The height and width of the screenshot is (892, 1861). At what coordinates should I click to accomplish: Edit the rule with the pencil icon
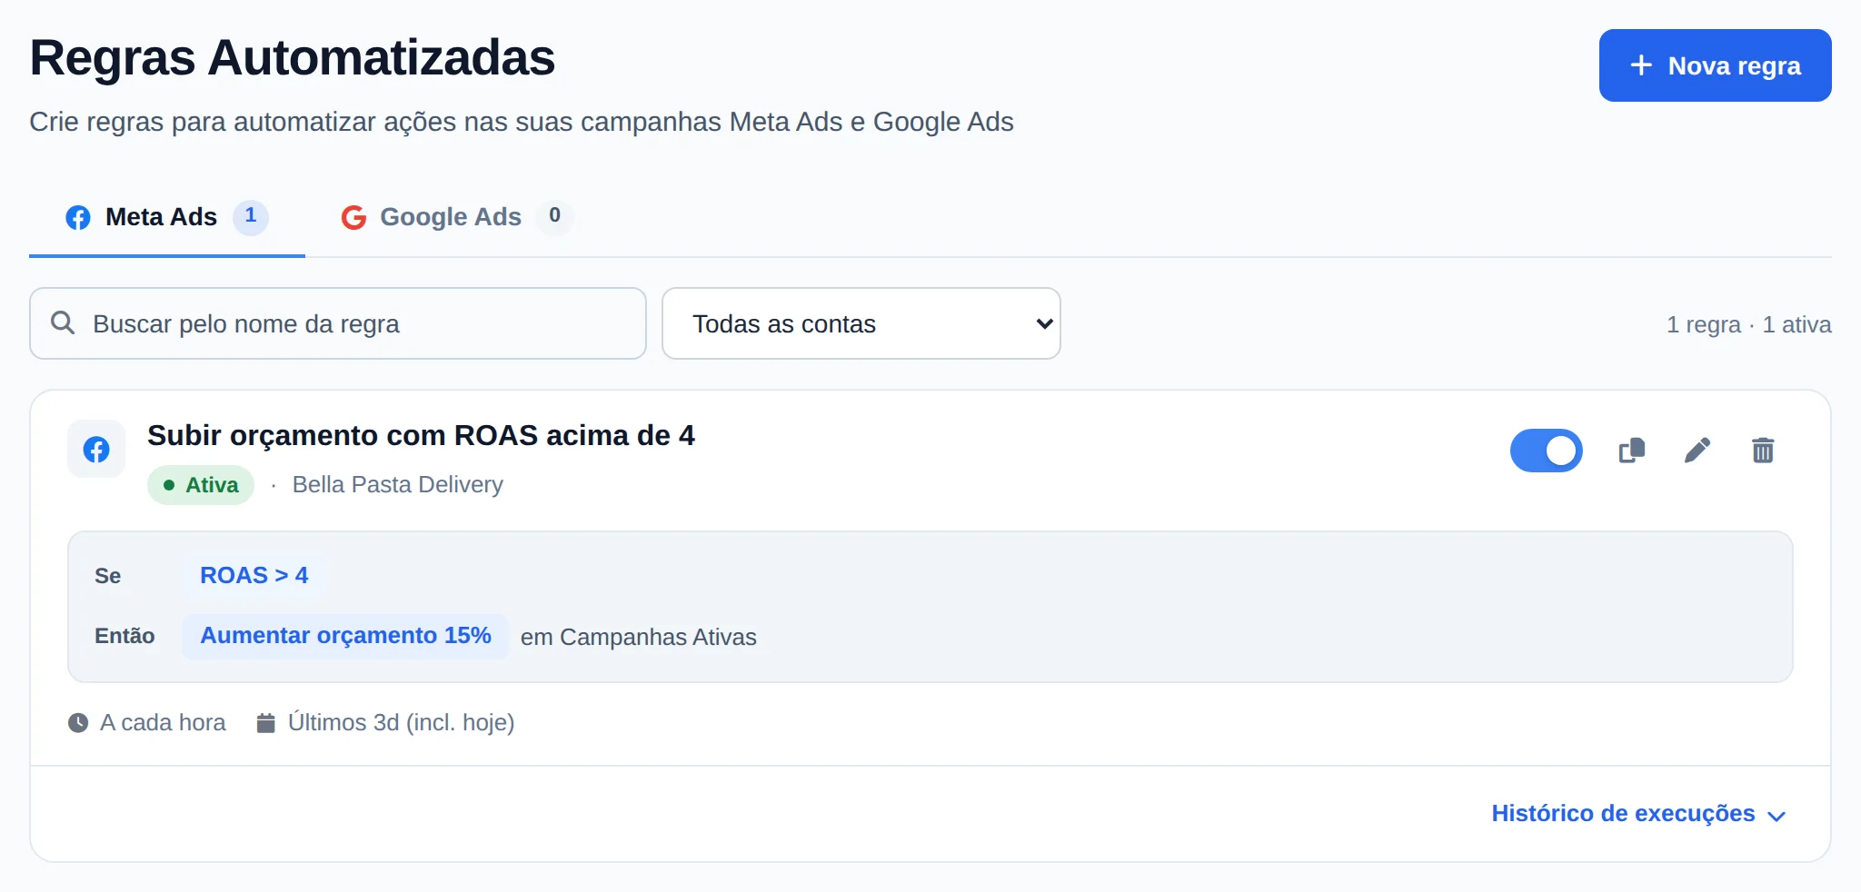click(1697, 451)
